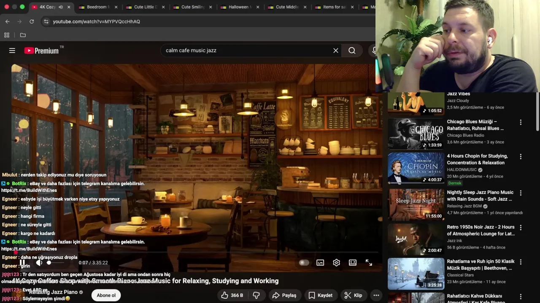Open the YouTube hamburger guide menu
Screen dimensions: 540x303
12,50
